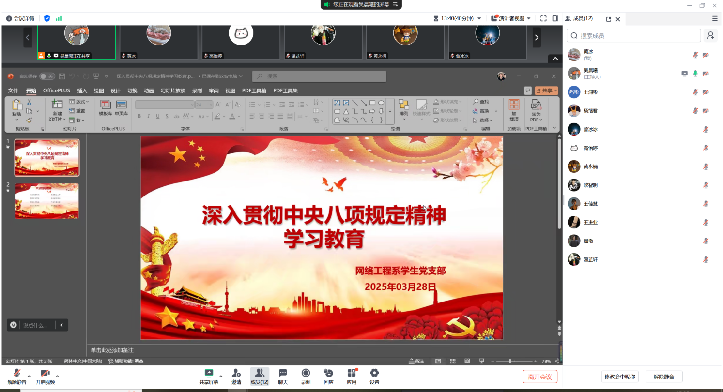Open the 设置 settings gear icon
This screenshot has width=723, height=392.
coord(374,373)
